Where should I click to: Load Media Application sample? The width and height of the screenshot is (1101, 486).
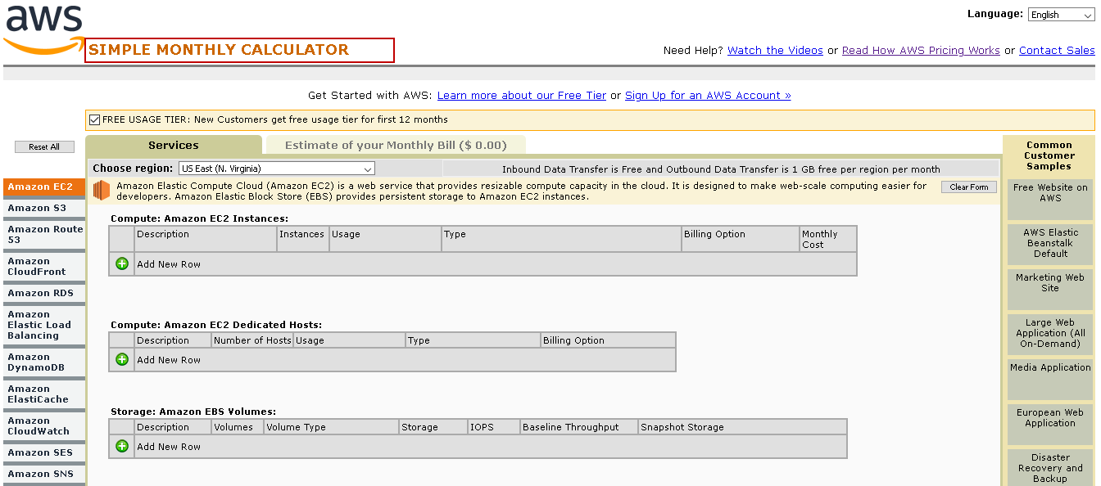pos(1050,380)
